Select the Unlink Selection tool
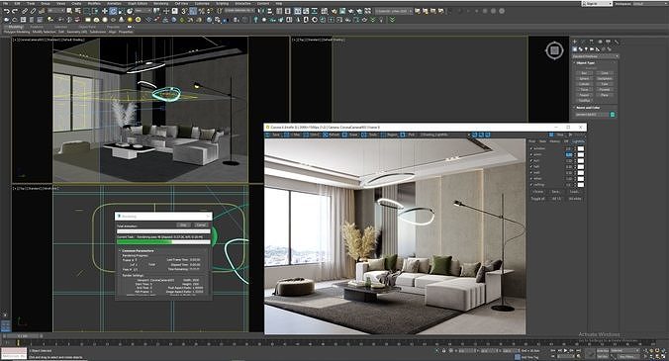This screenshot has height=361, width=669. point(33,11)
